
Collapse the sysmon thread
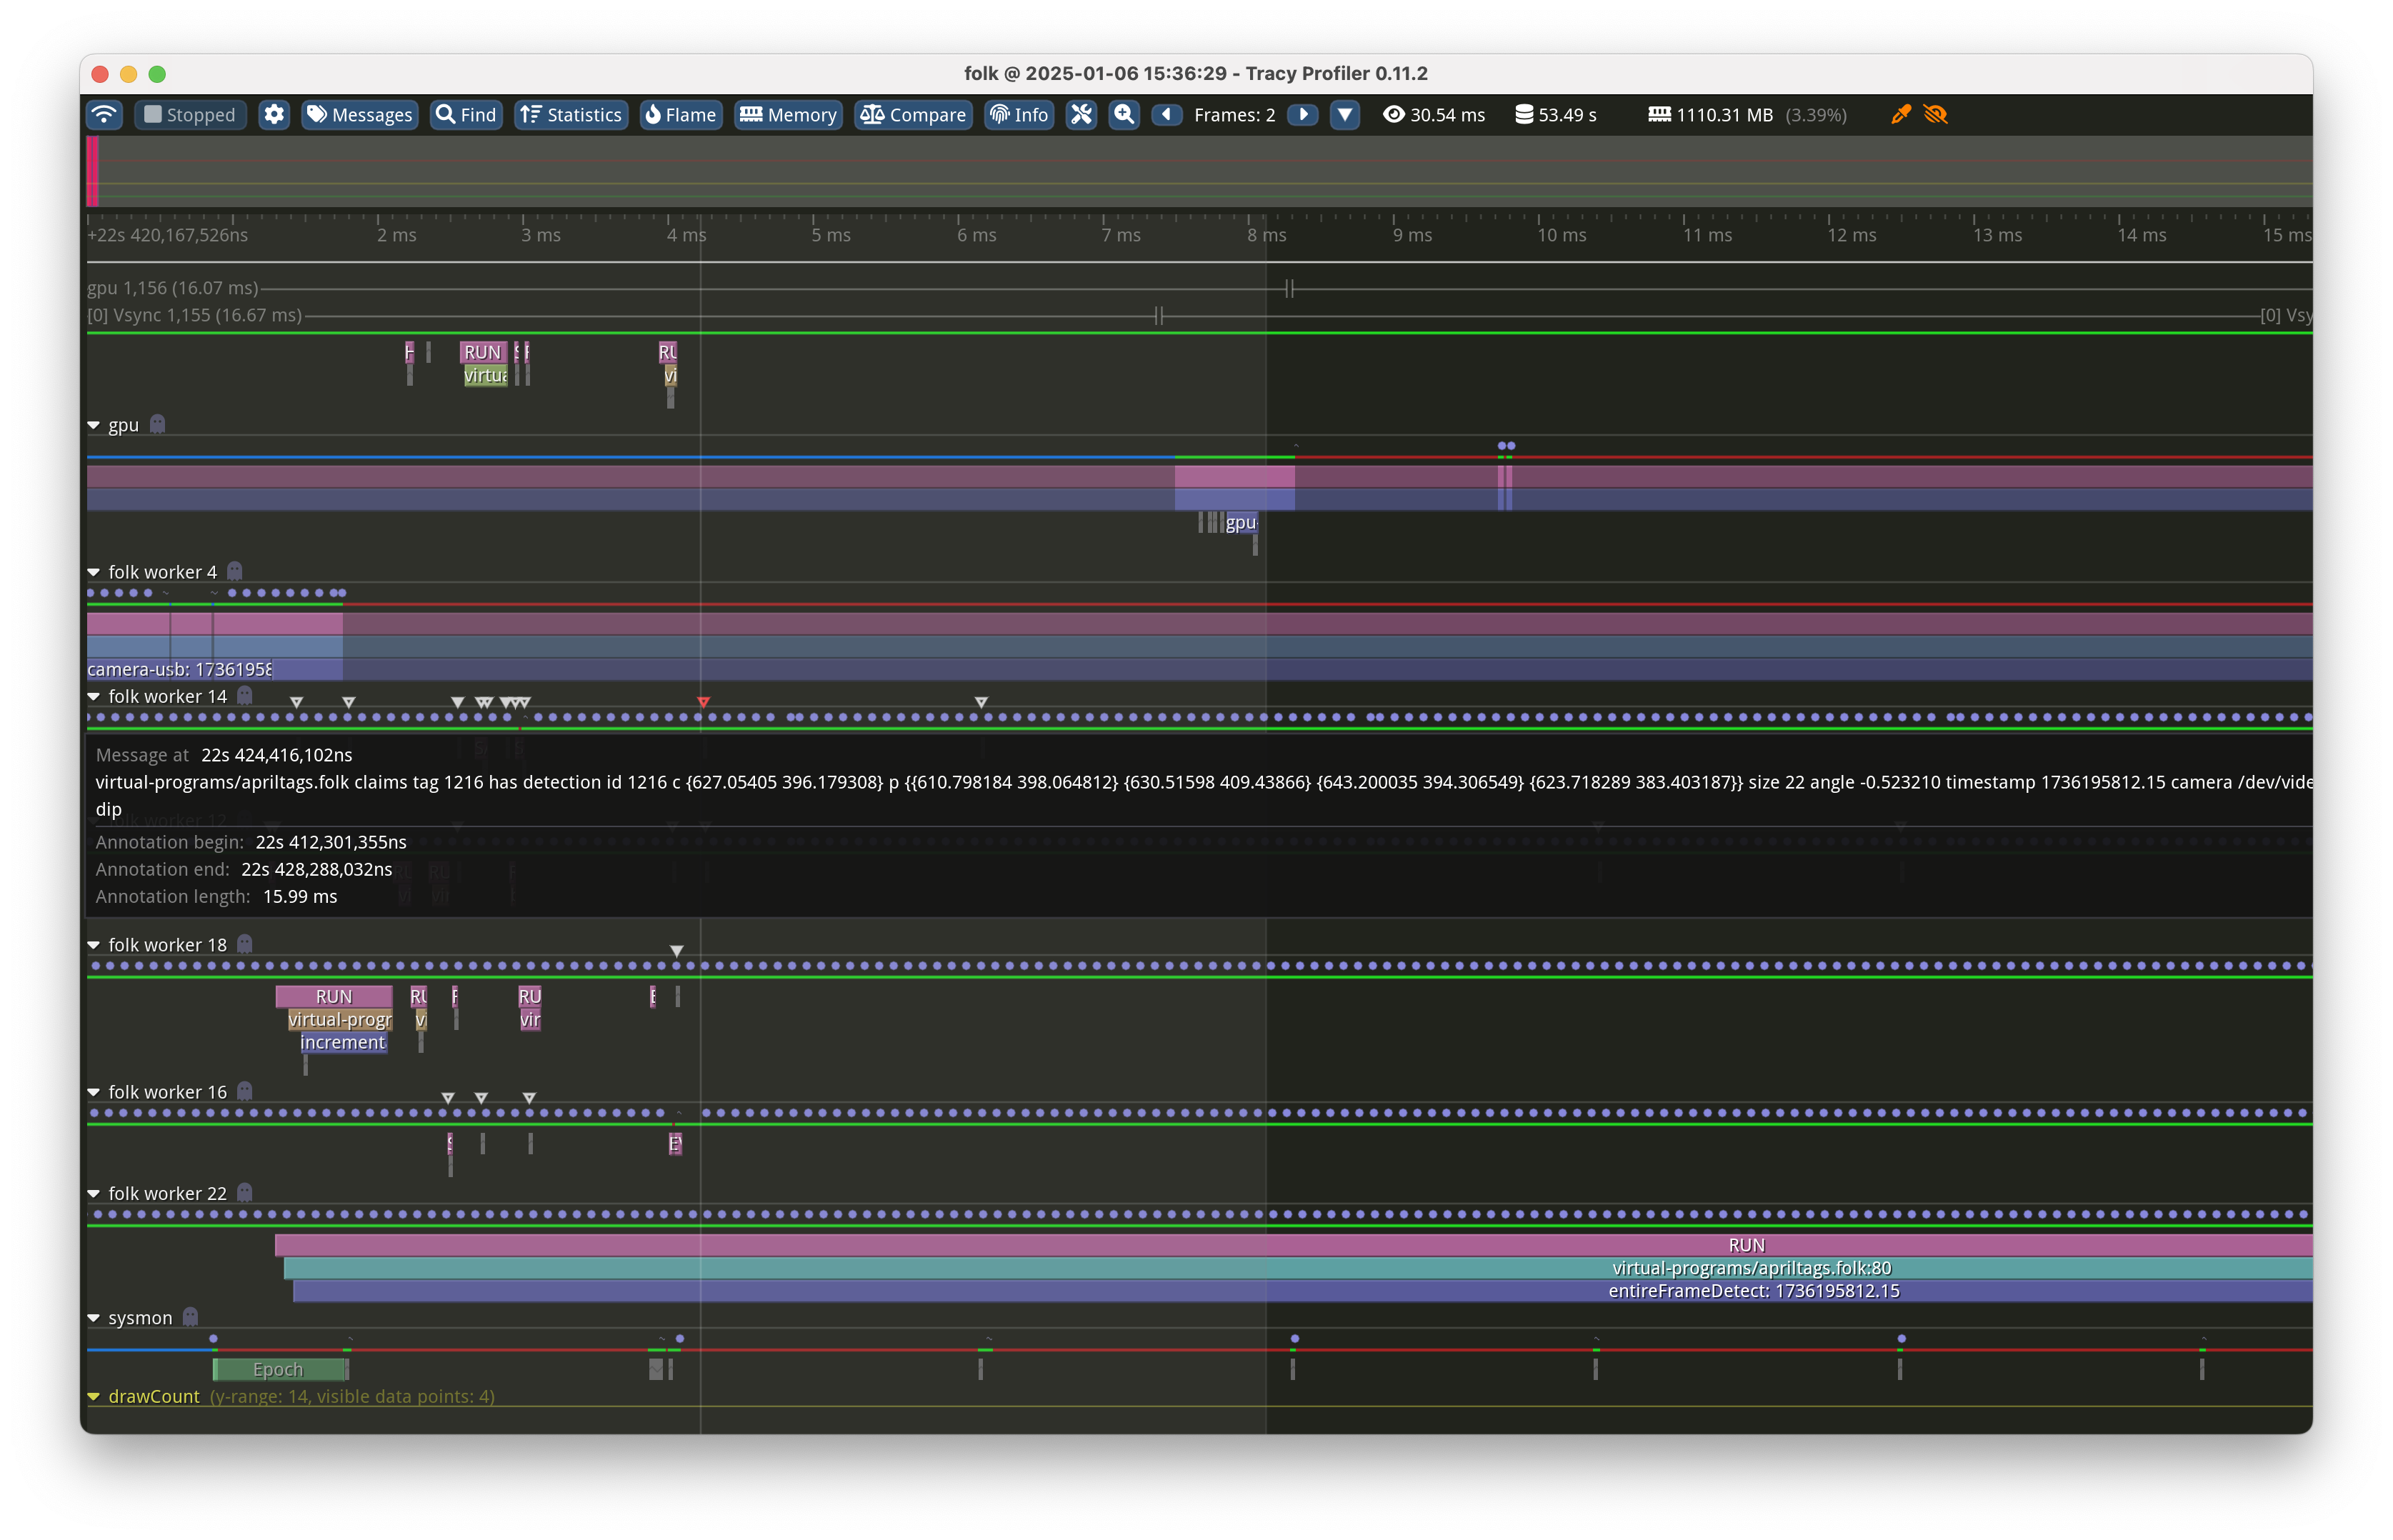click(94, 1319)
